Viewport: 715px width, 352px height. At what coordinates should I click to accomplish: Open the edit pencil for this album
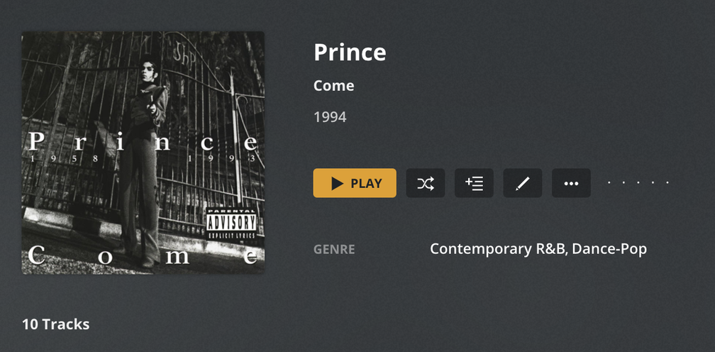[x=523, y=183]
